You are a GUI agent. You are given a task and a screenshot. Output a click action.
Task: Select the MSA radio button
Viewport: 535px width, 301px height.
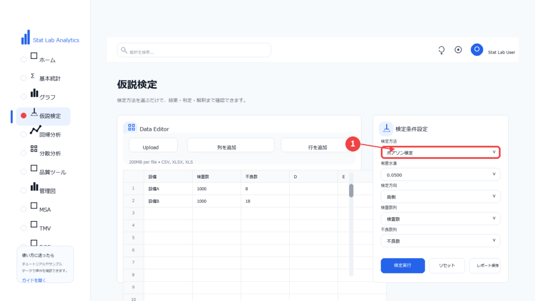click(24, 209)
